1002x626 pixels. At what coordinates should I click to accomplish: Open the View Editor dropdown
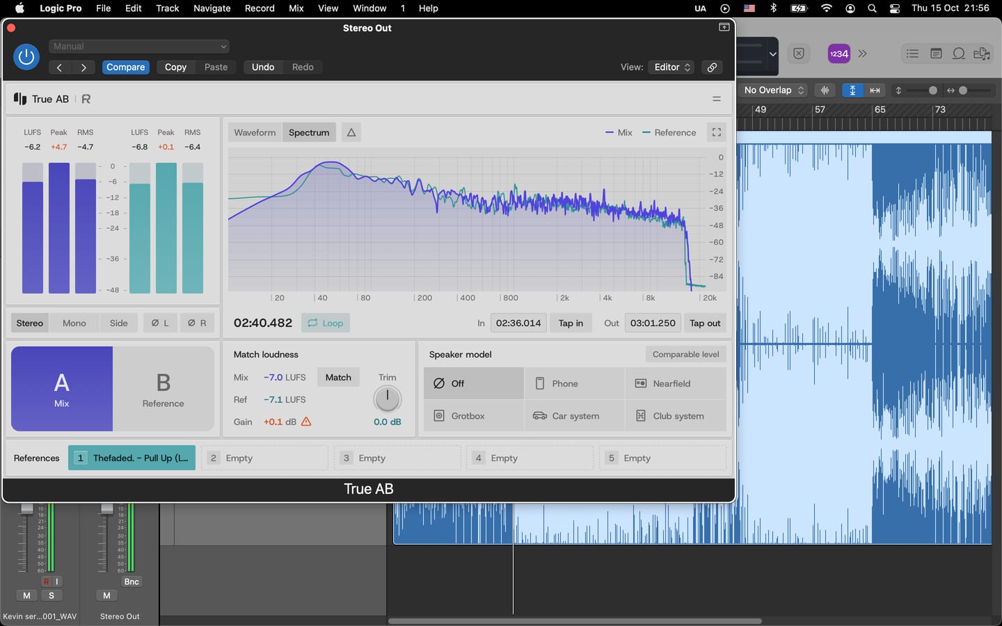[672, 67]
